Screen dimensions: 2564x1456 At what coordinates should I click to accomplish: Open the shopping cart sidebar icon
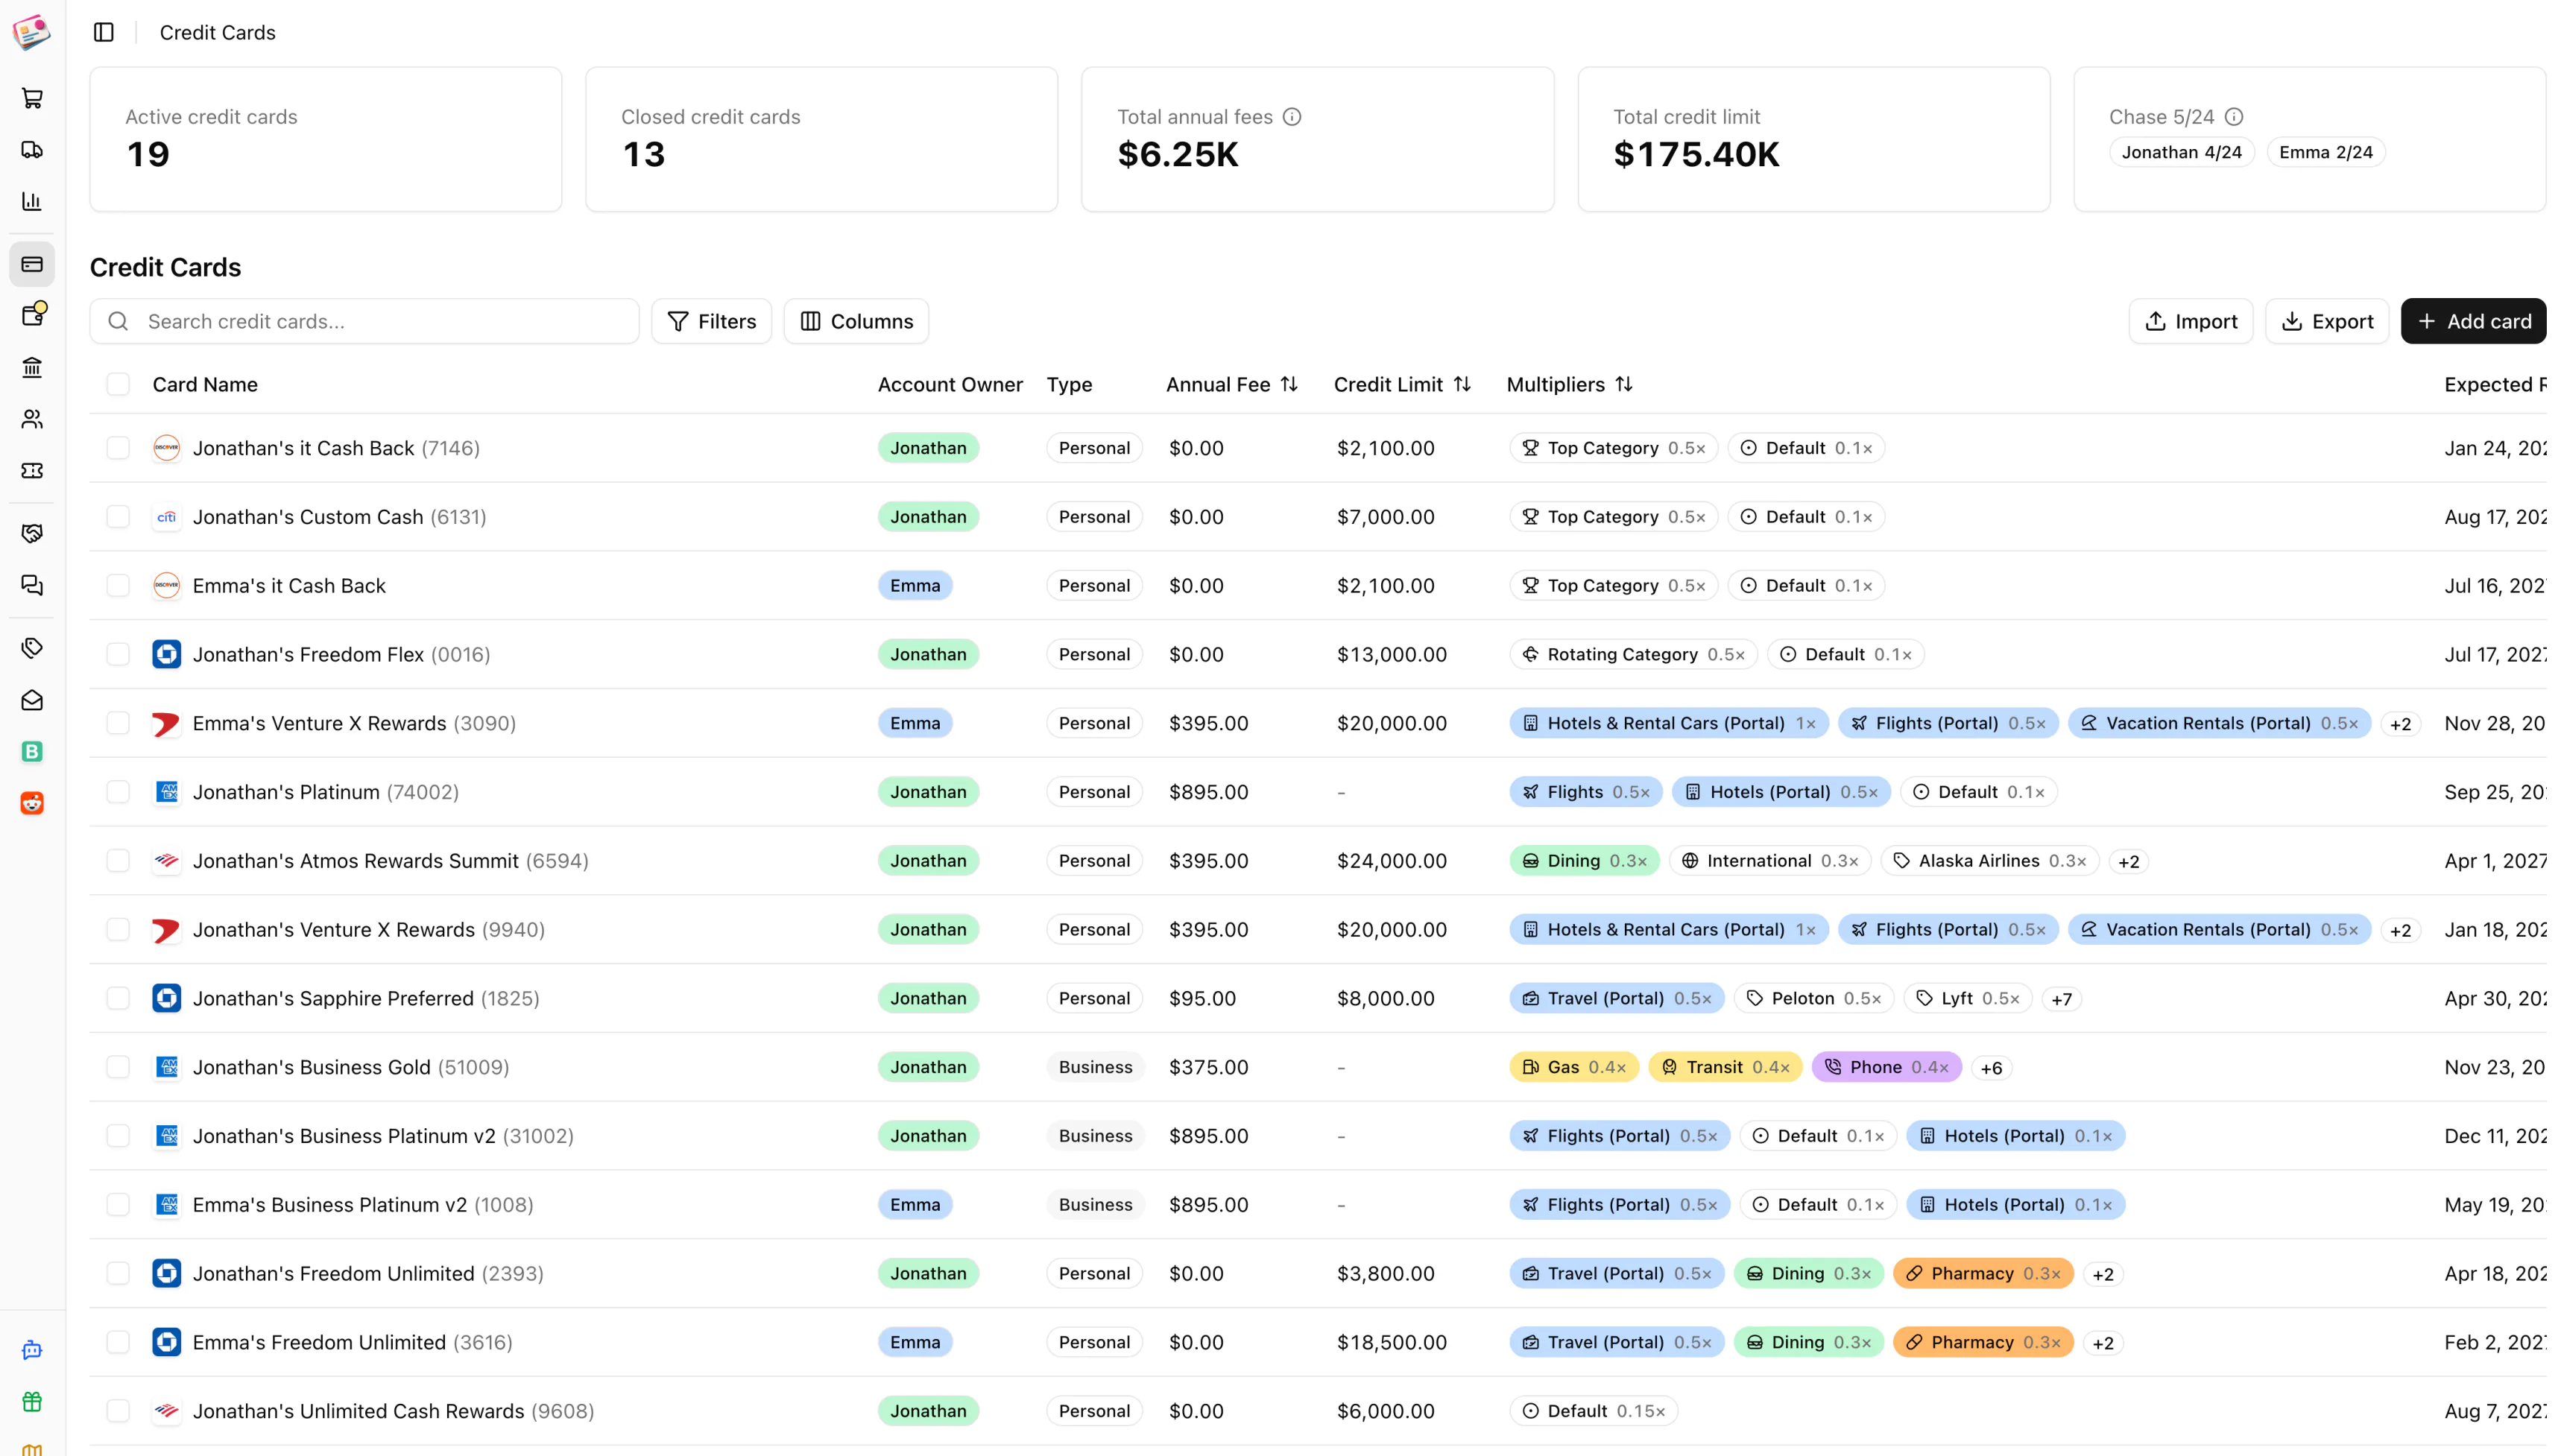point(32,98)
